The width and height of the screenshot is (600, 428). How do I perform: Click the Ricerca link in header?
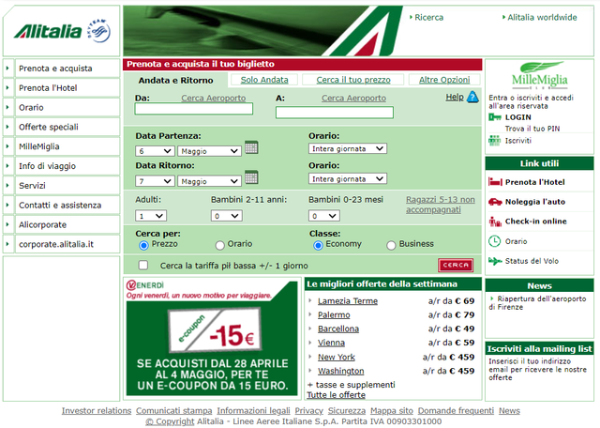click(429, 17)
